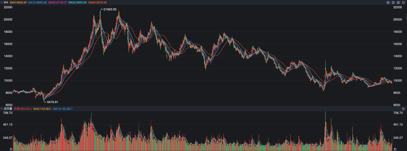Open volume panel settings gear

403,108
